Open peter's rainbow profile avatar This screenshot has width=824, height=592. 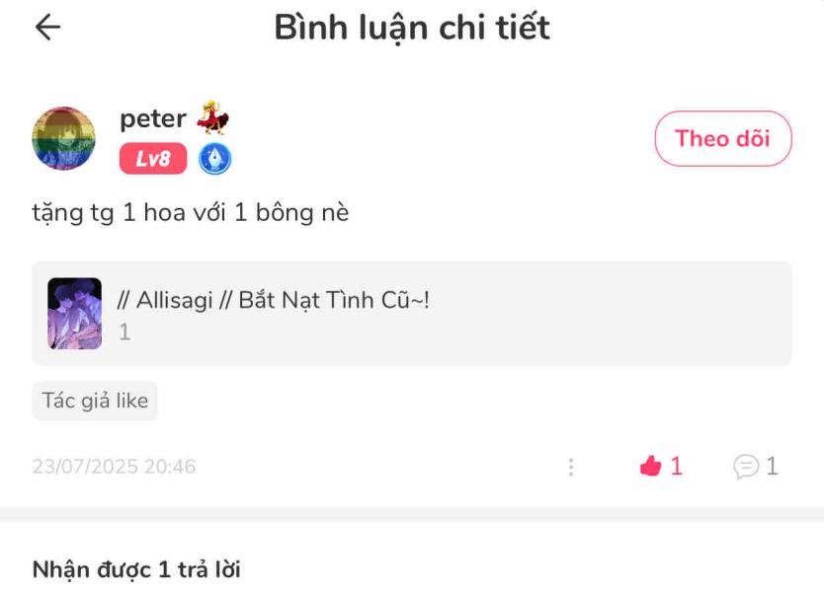coord(63,138)
